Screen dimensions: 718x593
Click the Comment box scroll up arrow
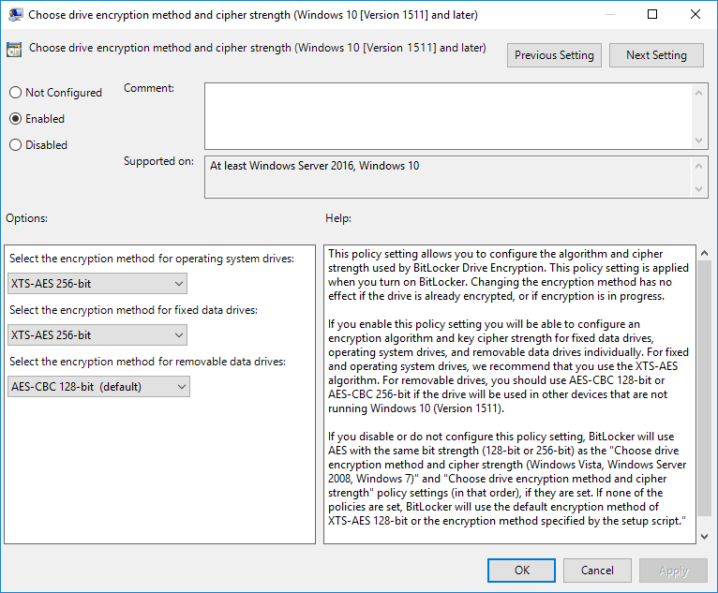coord(699,92)
